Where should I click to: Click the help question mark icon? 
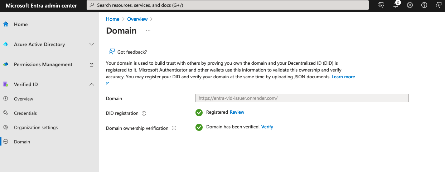click(x=424, y=5)
